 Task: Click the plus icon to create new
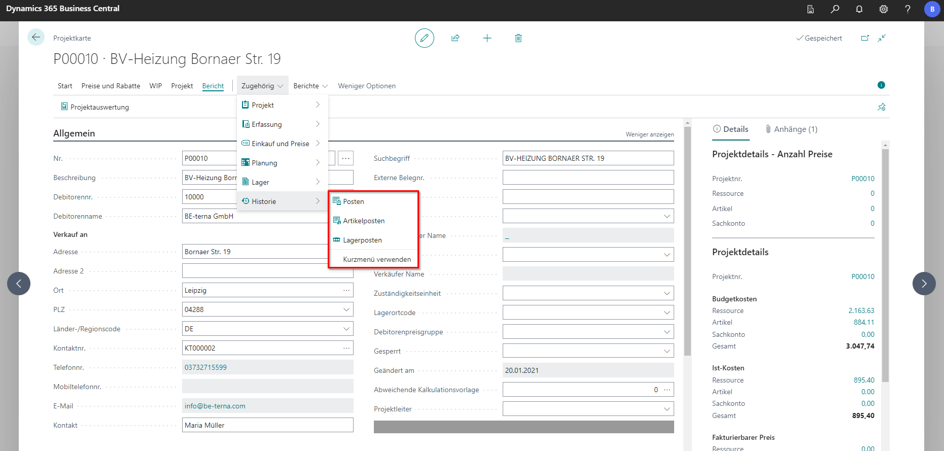487,38
